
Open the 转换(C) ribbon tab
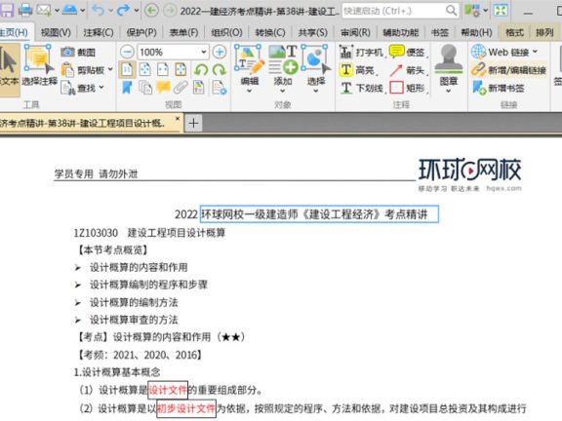coord(270,33)
